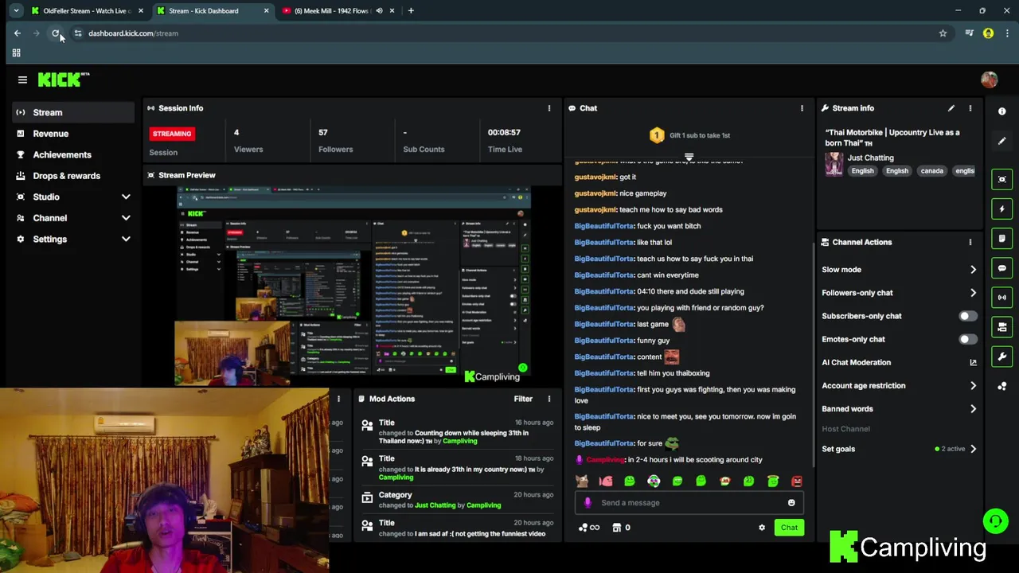
Task: Open Session info panel options menu
Action: point(549,108)
